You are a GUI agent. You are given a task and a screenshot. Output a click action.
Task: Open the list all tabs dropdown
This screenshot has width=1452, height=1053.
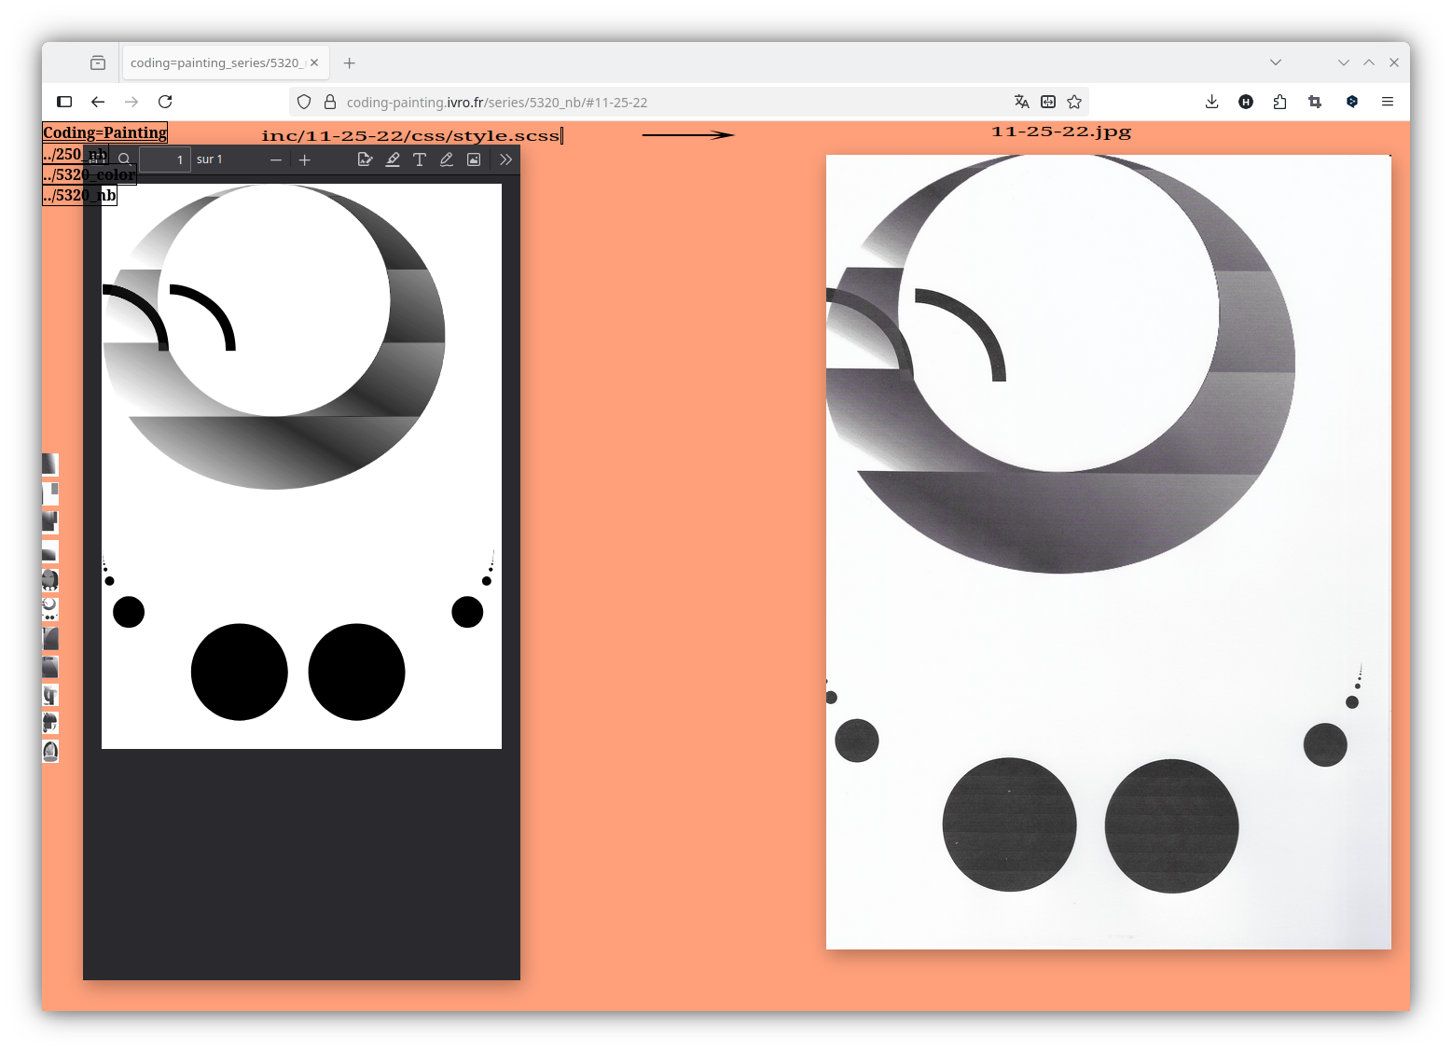point(1276,62)
